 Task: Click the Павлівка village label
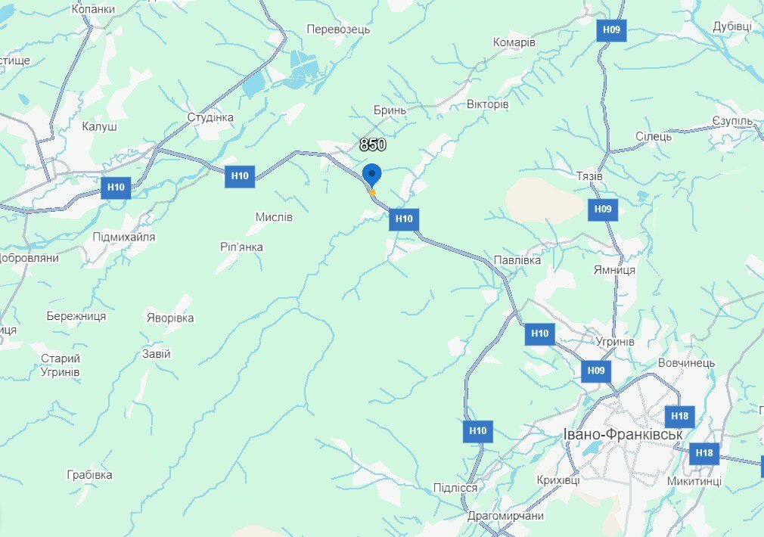tap(517, 260)
